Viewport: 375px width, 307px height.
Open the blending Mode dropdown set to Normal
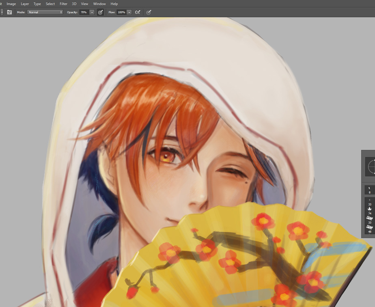click(x=45, y=12)
